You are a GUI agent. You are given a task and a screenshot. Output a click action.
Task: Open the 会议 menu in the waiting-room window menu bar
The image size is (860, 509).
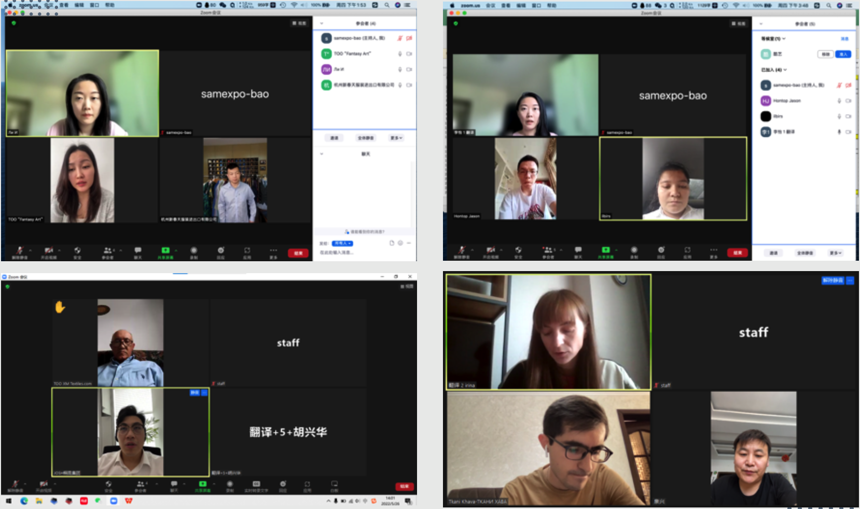click(490, 6)
